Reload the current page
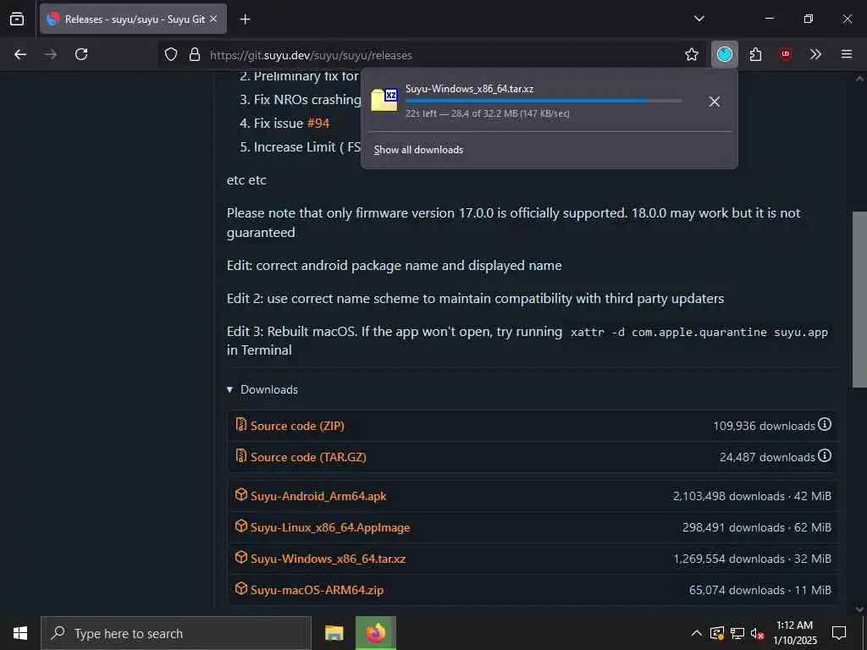The height and width of the screenshot is (650, 867). coord(81,54)
